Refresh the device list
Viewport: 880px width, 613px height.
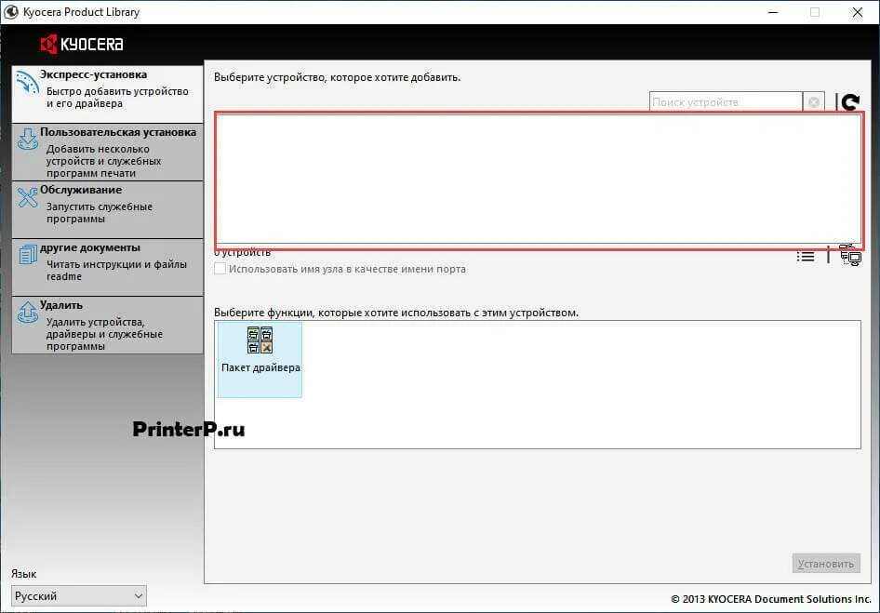pyautogui.click(x=851, y=102)
